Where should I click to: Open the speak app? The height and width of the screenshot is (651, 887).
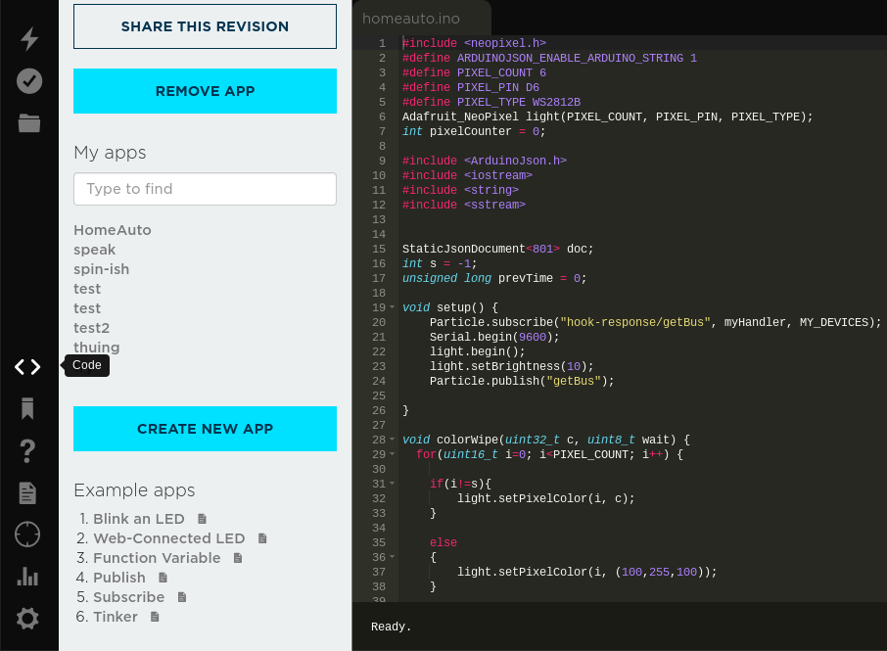tap(94, 250)
